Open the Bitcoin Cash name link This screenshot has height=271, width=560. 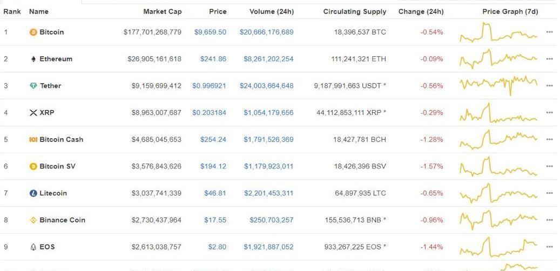coord(61,139)
